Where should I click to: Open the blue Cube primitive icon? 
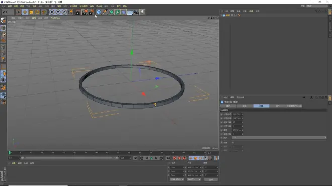pyautogui.click(x=99, y=12)
